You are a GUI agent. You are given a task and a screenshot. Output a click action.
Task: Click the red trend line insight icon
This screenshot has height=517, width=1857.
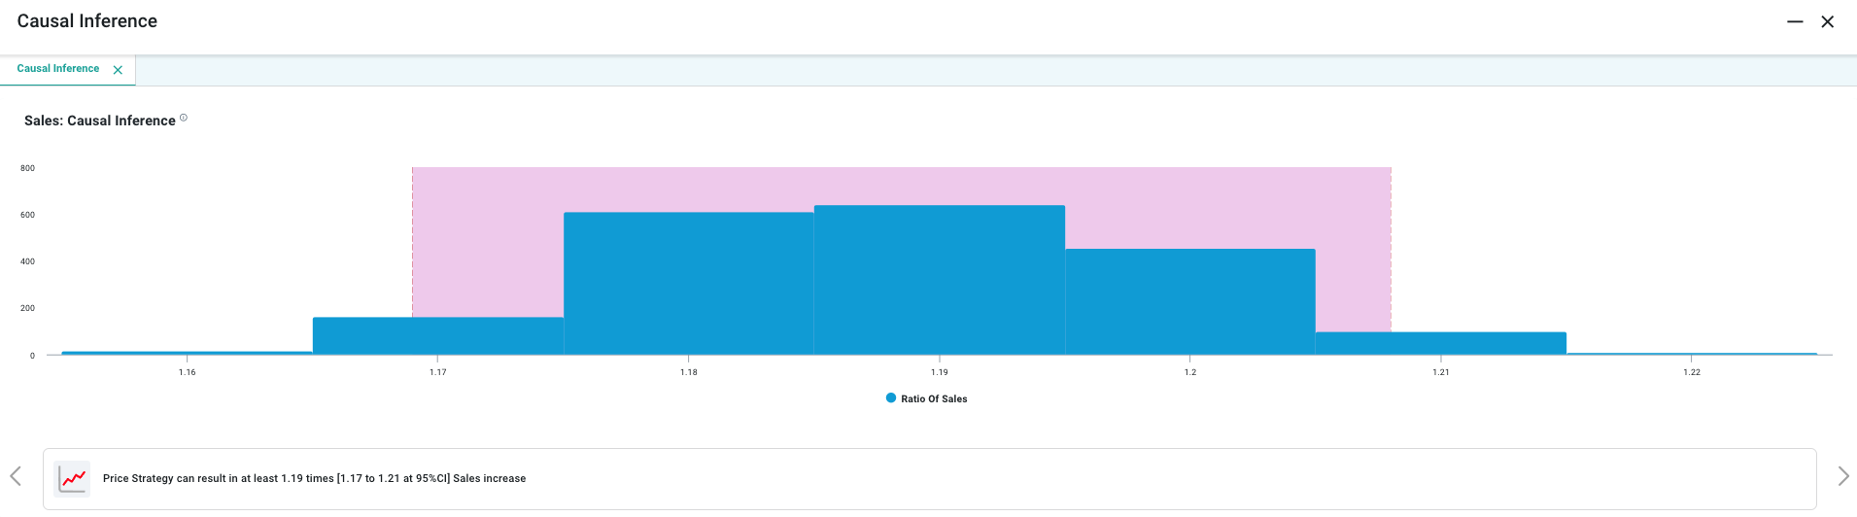point(73,479)
